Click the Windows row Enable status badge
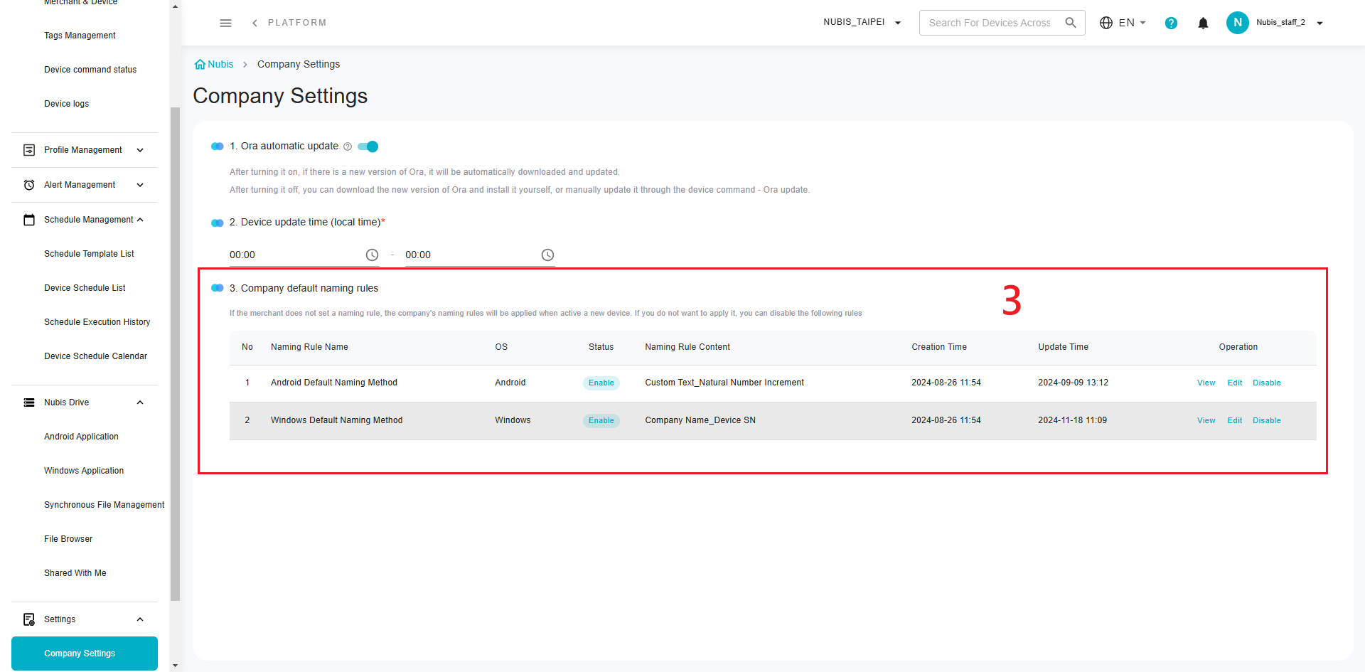Viewport: 1365px width, 672px height. [601, 420]
